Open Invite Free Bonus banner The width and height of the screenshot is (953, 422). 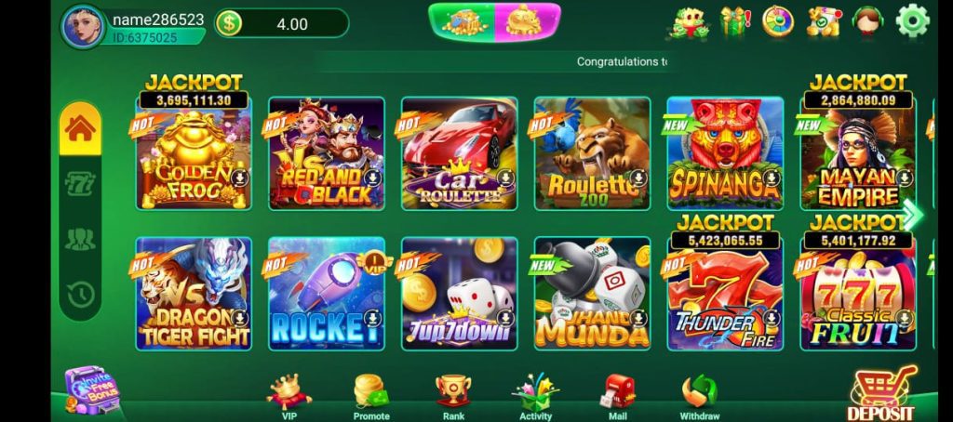click(92, 390)
